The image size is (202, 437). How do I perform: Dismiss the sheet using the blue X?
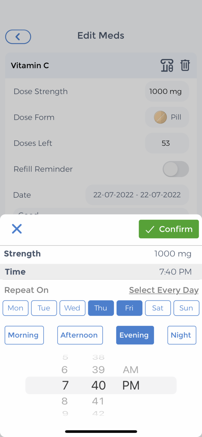pyautogui.click(x=17, y=229)
